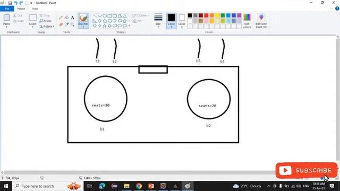Select the Pencil tool
The width and height of the screenshot is (340, 191).
click(x=61, y=18)
